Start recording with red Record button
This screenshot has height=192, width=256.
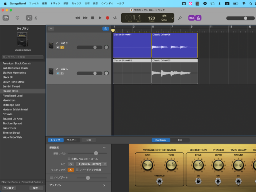(108, 18)
